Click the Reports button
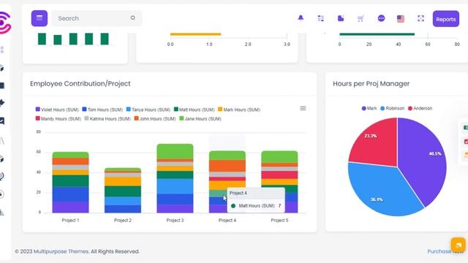 [446, 19]
